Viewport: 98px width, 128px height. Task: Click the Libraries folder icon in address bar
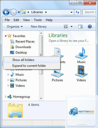(x=24, y=12)
